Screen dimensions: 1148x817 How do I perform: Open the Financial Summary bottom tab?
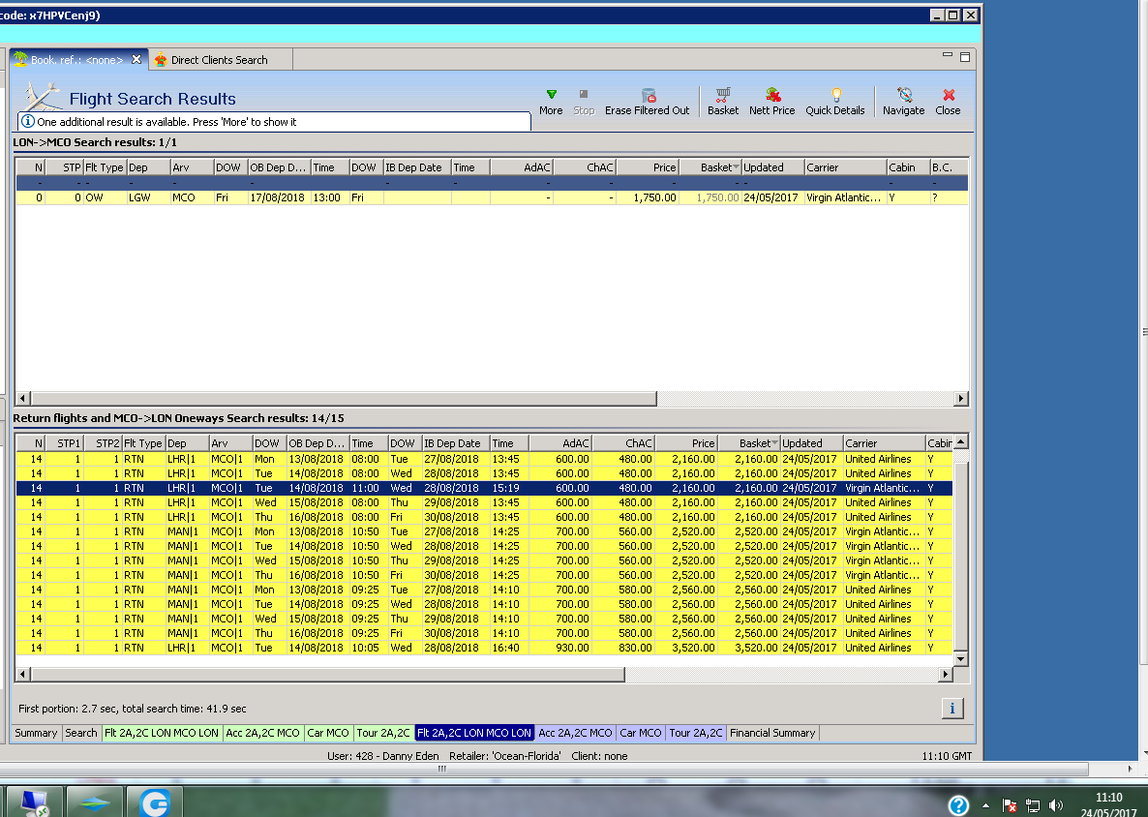[x=772, y=733]
